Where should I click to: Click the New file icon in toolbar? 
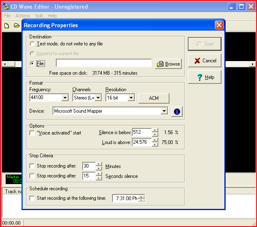pos(7,26)
